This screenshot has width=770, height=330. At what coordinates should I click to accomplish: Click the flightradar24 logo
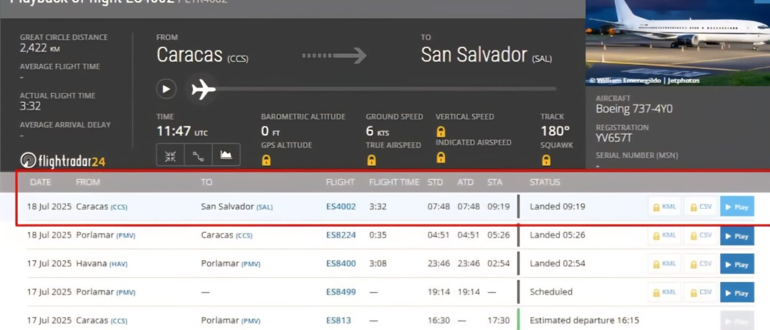coord(63,161)
